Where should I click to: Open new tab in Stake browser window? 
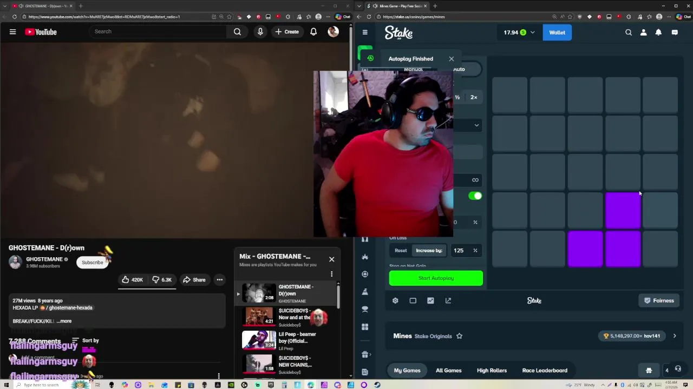click(435, 6)
